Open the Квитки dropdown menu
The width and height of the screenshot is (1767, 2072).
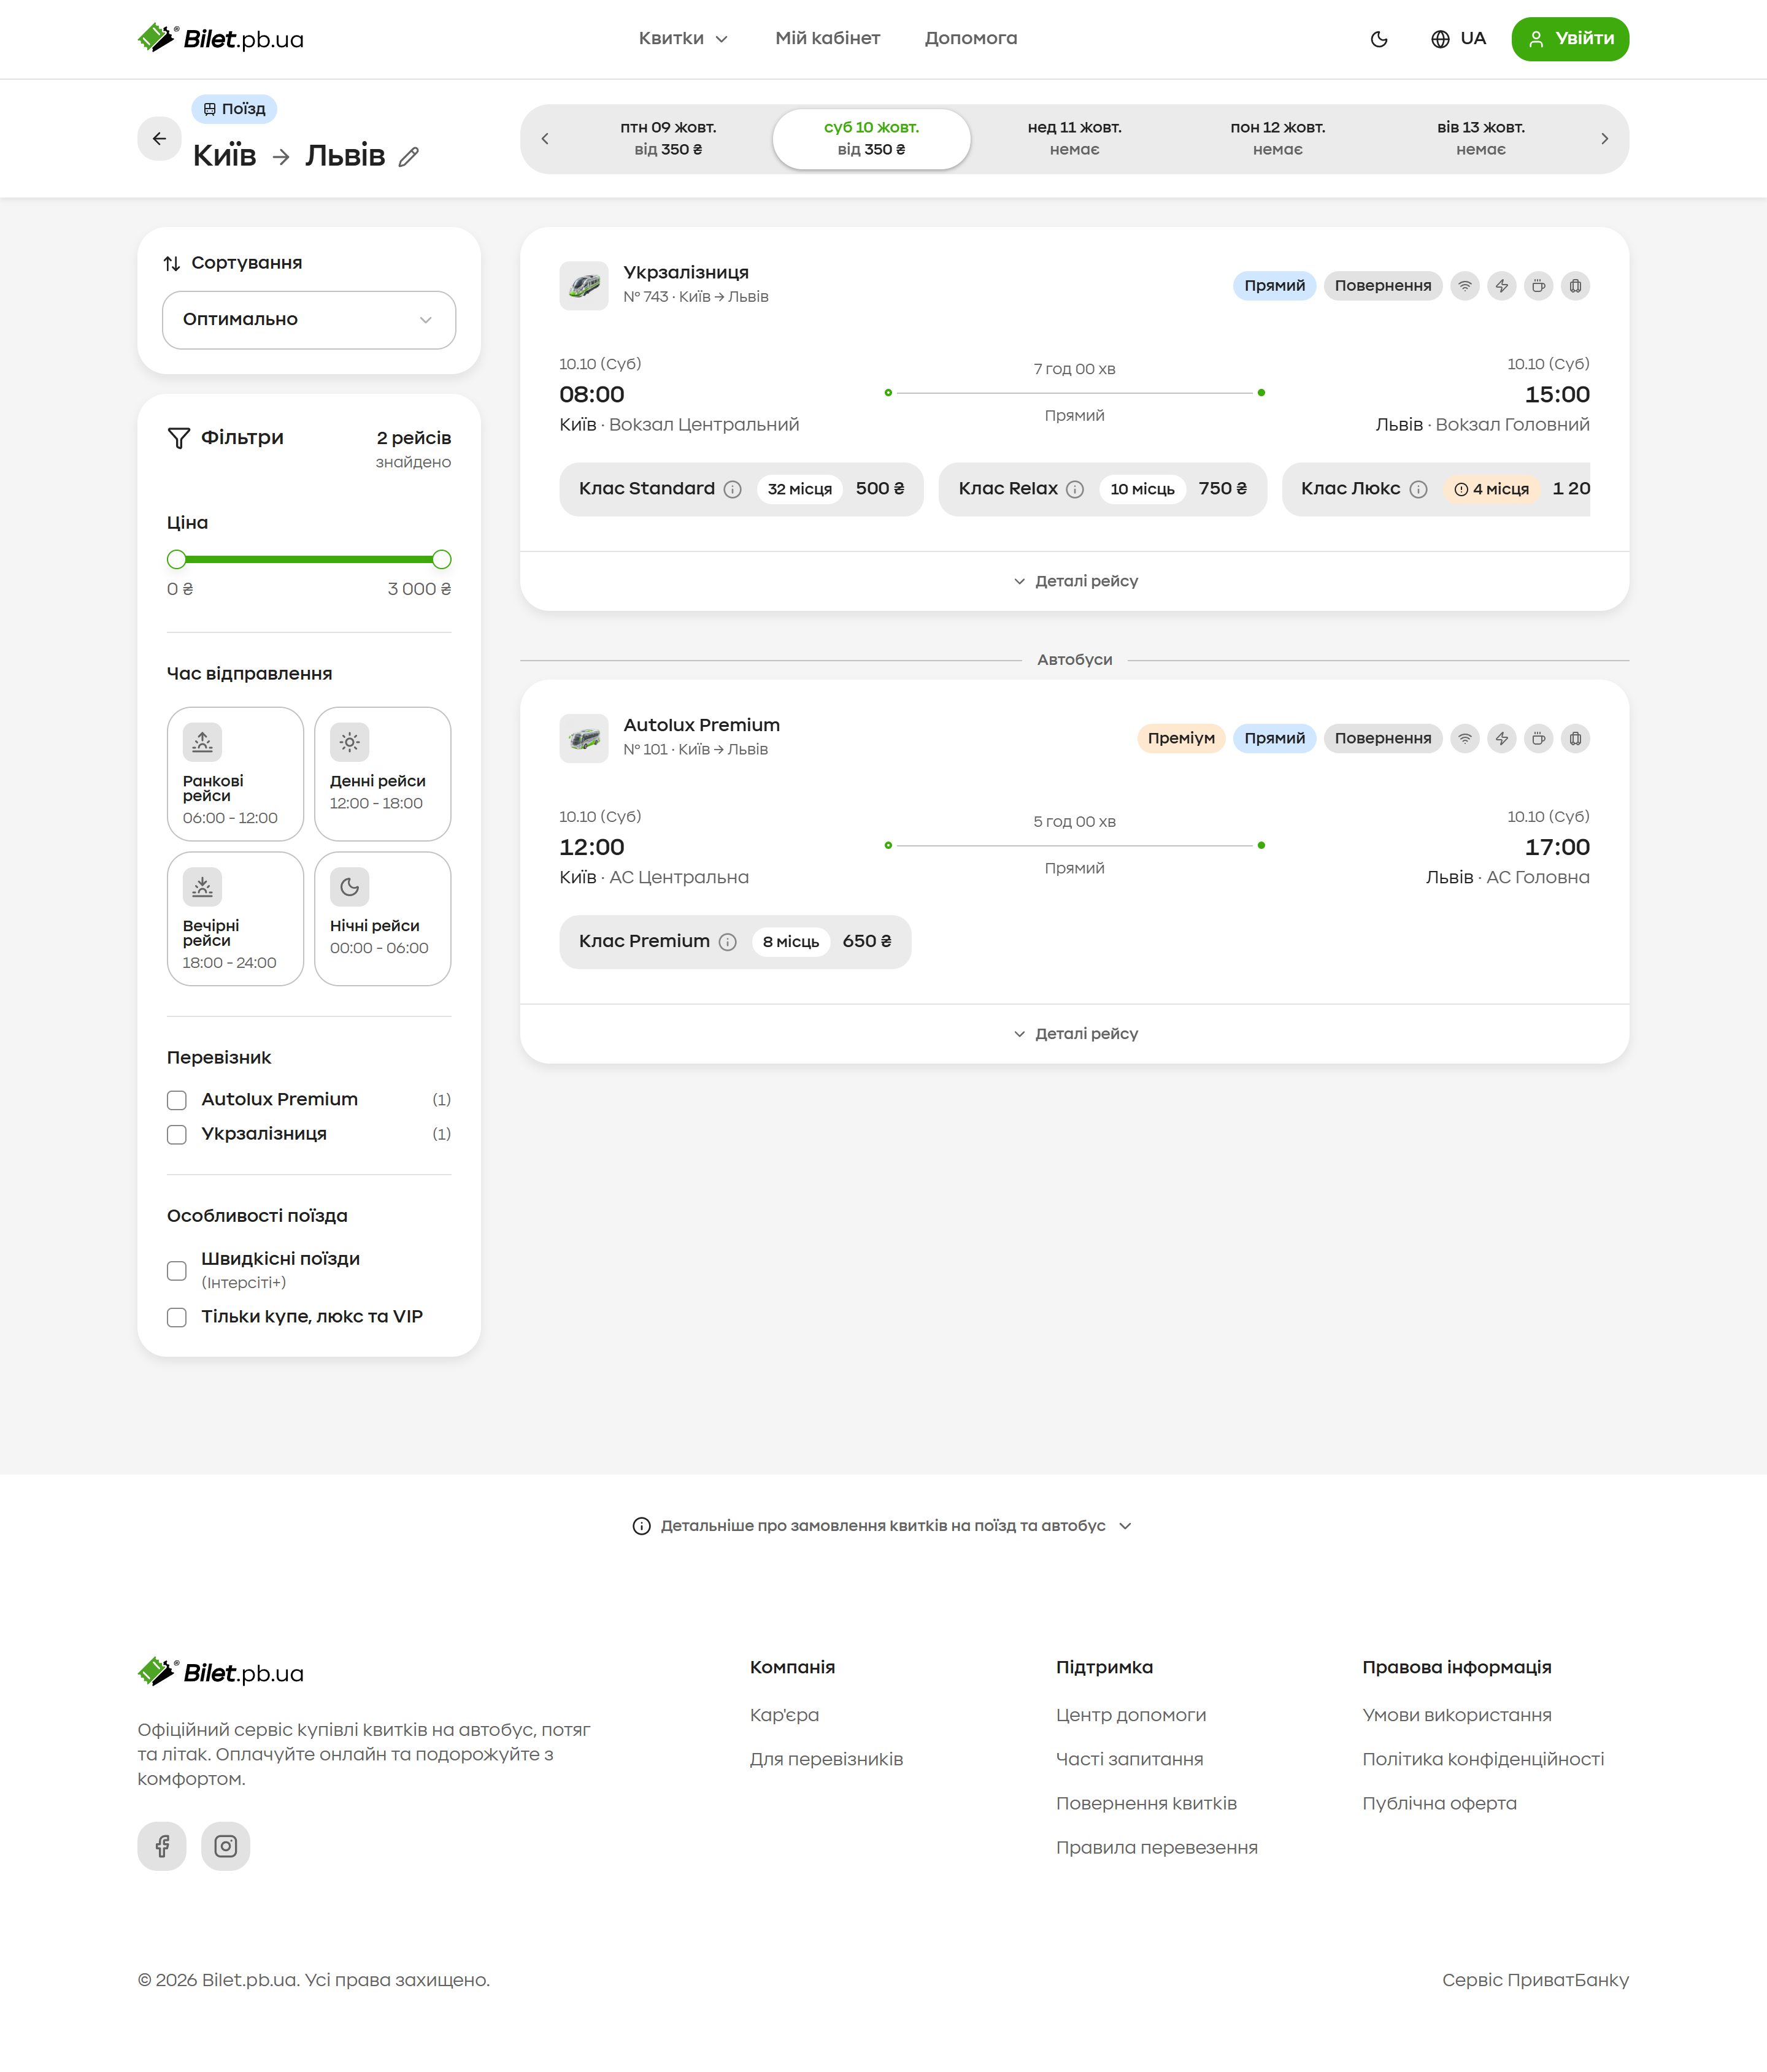pos(683,39)
